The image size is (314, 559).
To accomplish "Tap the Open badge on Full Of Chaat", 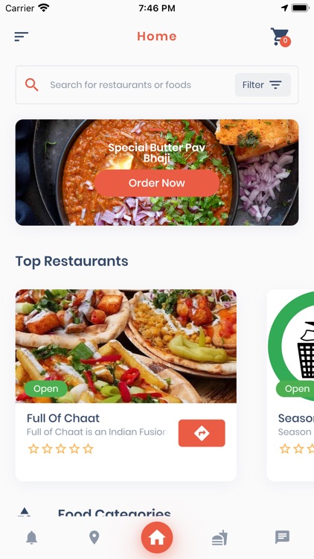I will pyautogui.click(x=46, y=388).
